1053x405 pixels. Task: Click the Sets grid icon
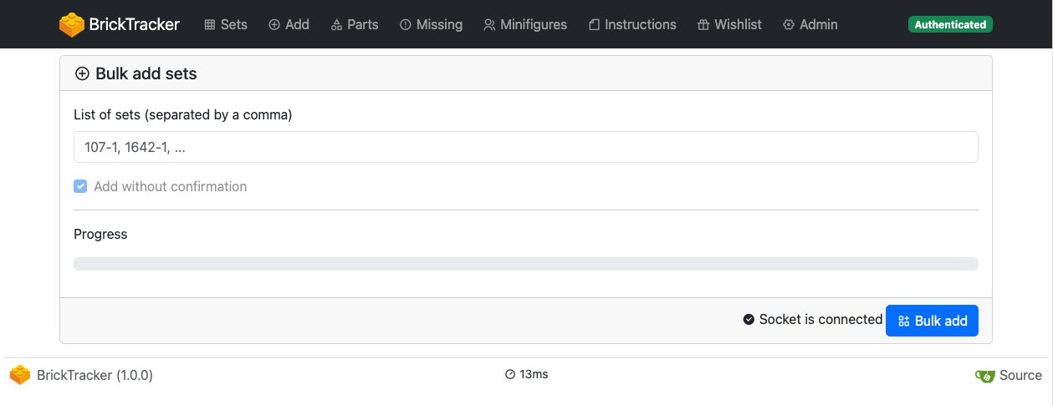210,25
